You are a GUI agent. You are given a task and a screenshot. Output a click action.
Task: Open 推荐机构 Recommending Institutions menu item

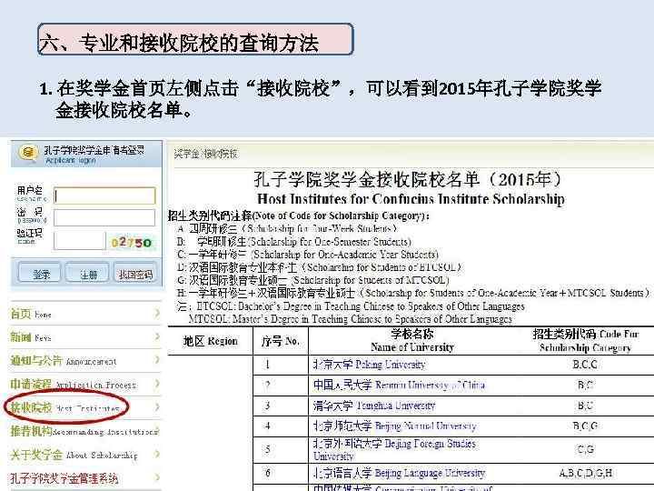pos(85,430)
